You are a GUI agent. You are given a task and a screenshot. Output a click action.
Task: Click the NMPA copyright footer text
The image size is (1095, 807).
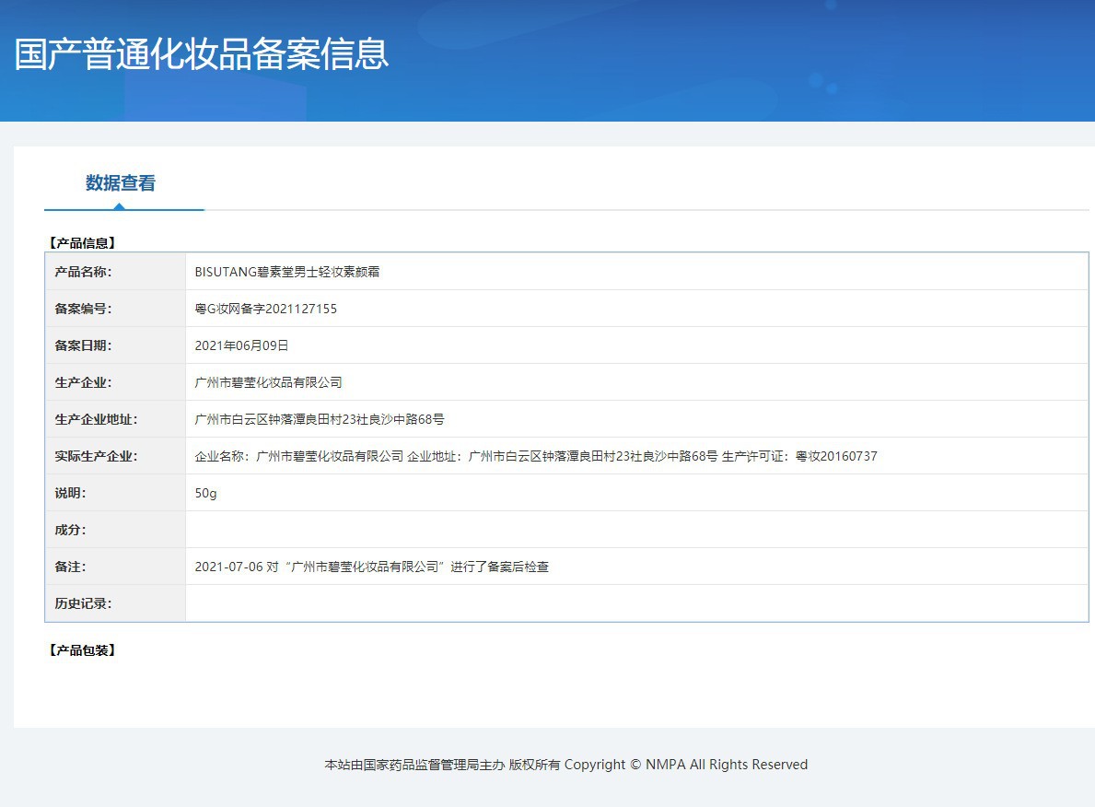[x=565, y=765]
